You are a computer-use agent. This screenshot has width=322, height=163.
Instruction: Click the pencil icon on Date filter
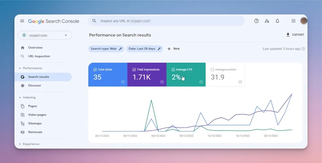point(159,49)
